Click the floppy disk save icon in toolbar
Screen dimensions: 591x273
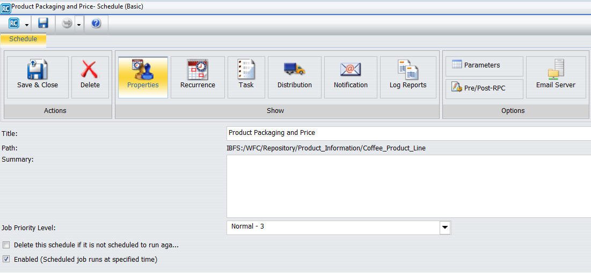pos(43,24)
